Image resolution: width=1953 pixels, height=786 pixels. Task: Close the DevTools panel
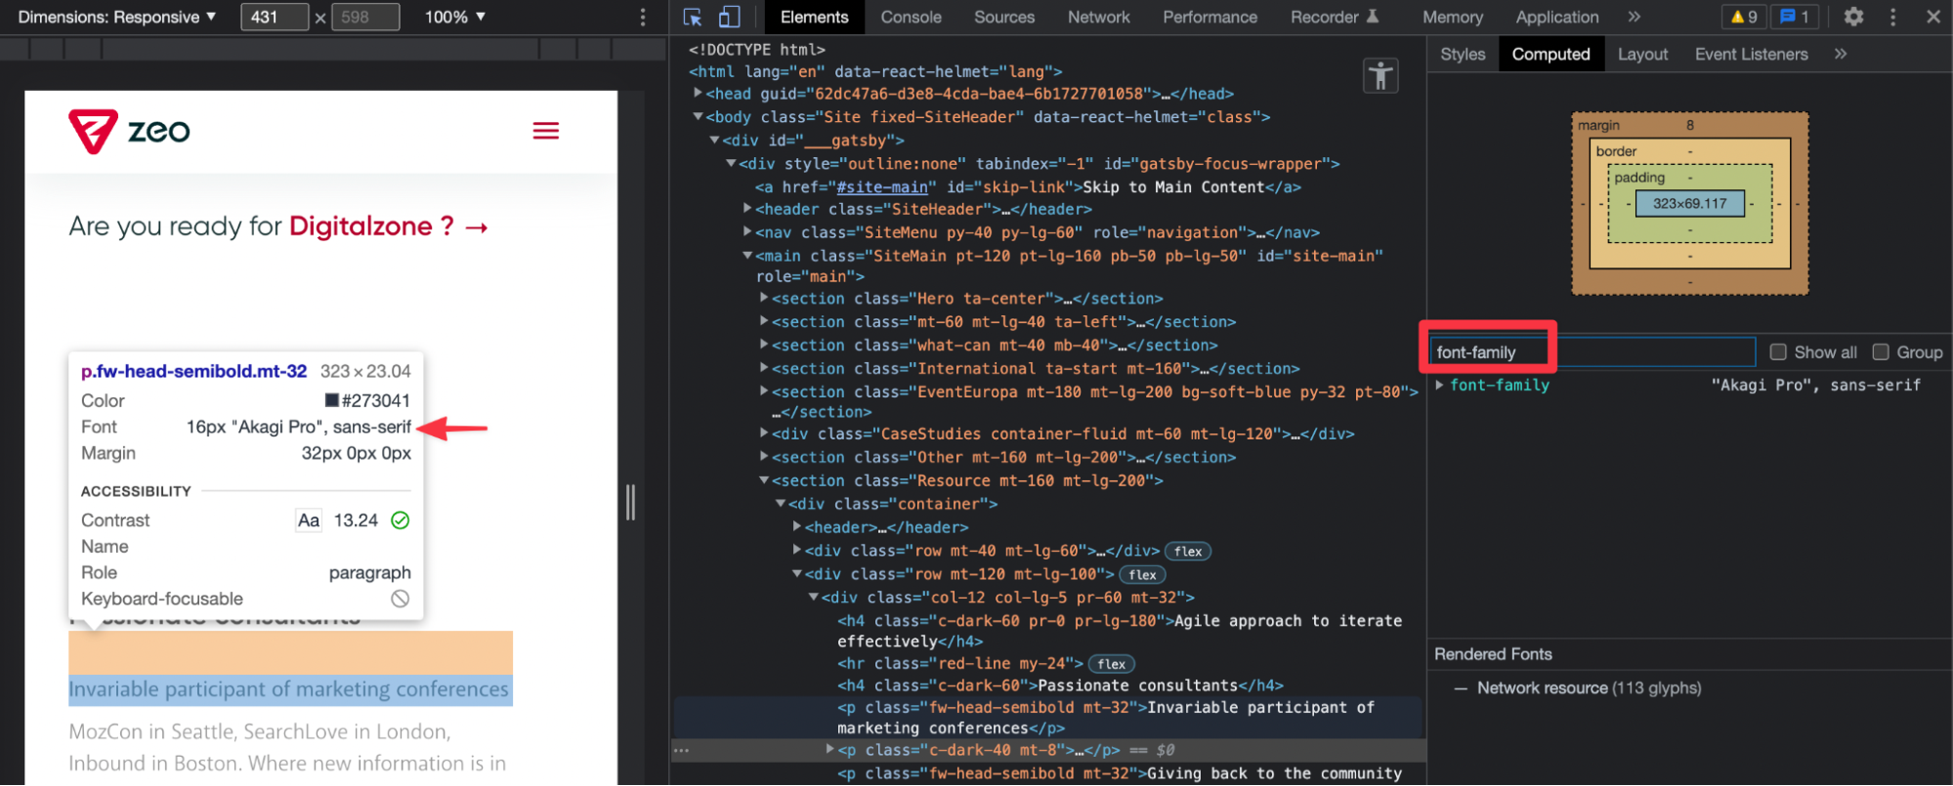tap(1933, 17)
